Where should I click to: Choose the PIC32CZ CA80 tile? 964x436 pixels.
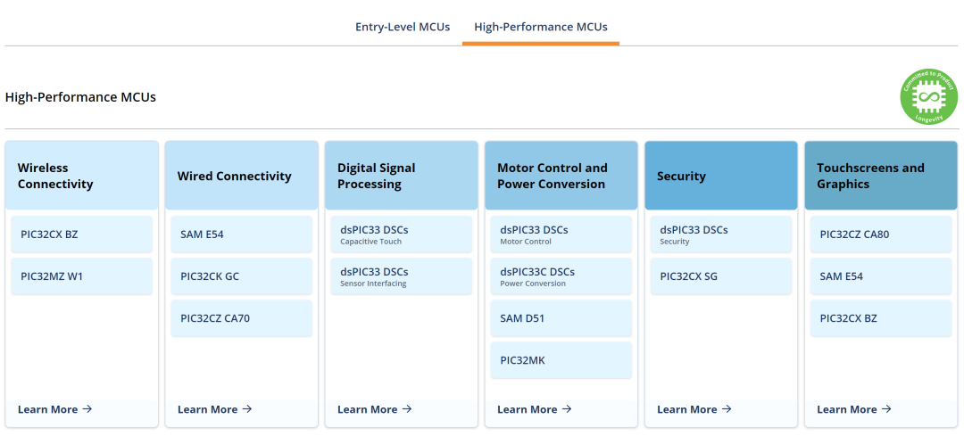(880, 234)
